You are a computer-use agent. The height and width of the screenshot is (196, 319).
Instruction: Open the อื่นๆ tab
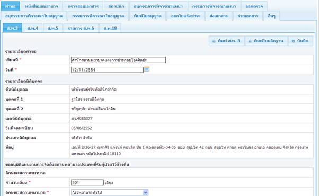(x=271, y=16)
